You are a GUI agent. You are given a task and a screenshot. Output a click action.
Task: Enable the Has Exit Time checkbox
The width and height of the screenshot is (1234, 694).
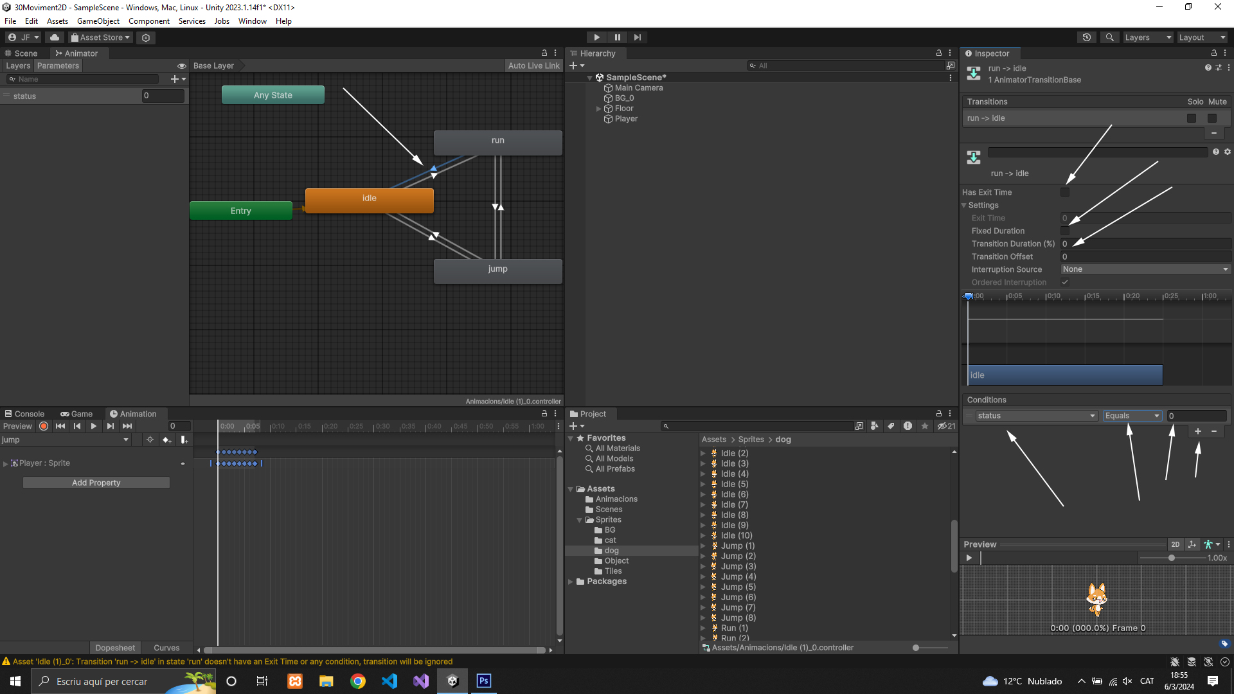point(1065,192)
